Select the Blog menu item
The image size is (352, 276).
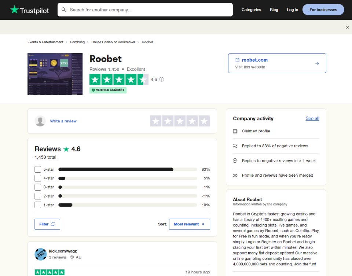pyautogui.click(x=274, y=10)
